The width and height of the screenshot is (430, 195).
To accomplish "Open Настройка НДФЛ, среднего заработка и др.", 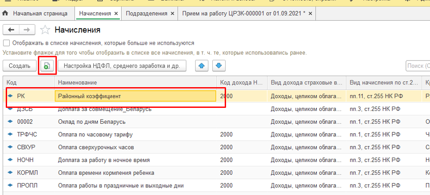I will click(122, 66).
